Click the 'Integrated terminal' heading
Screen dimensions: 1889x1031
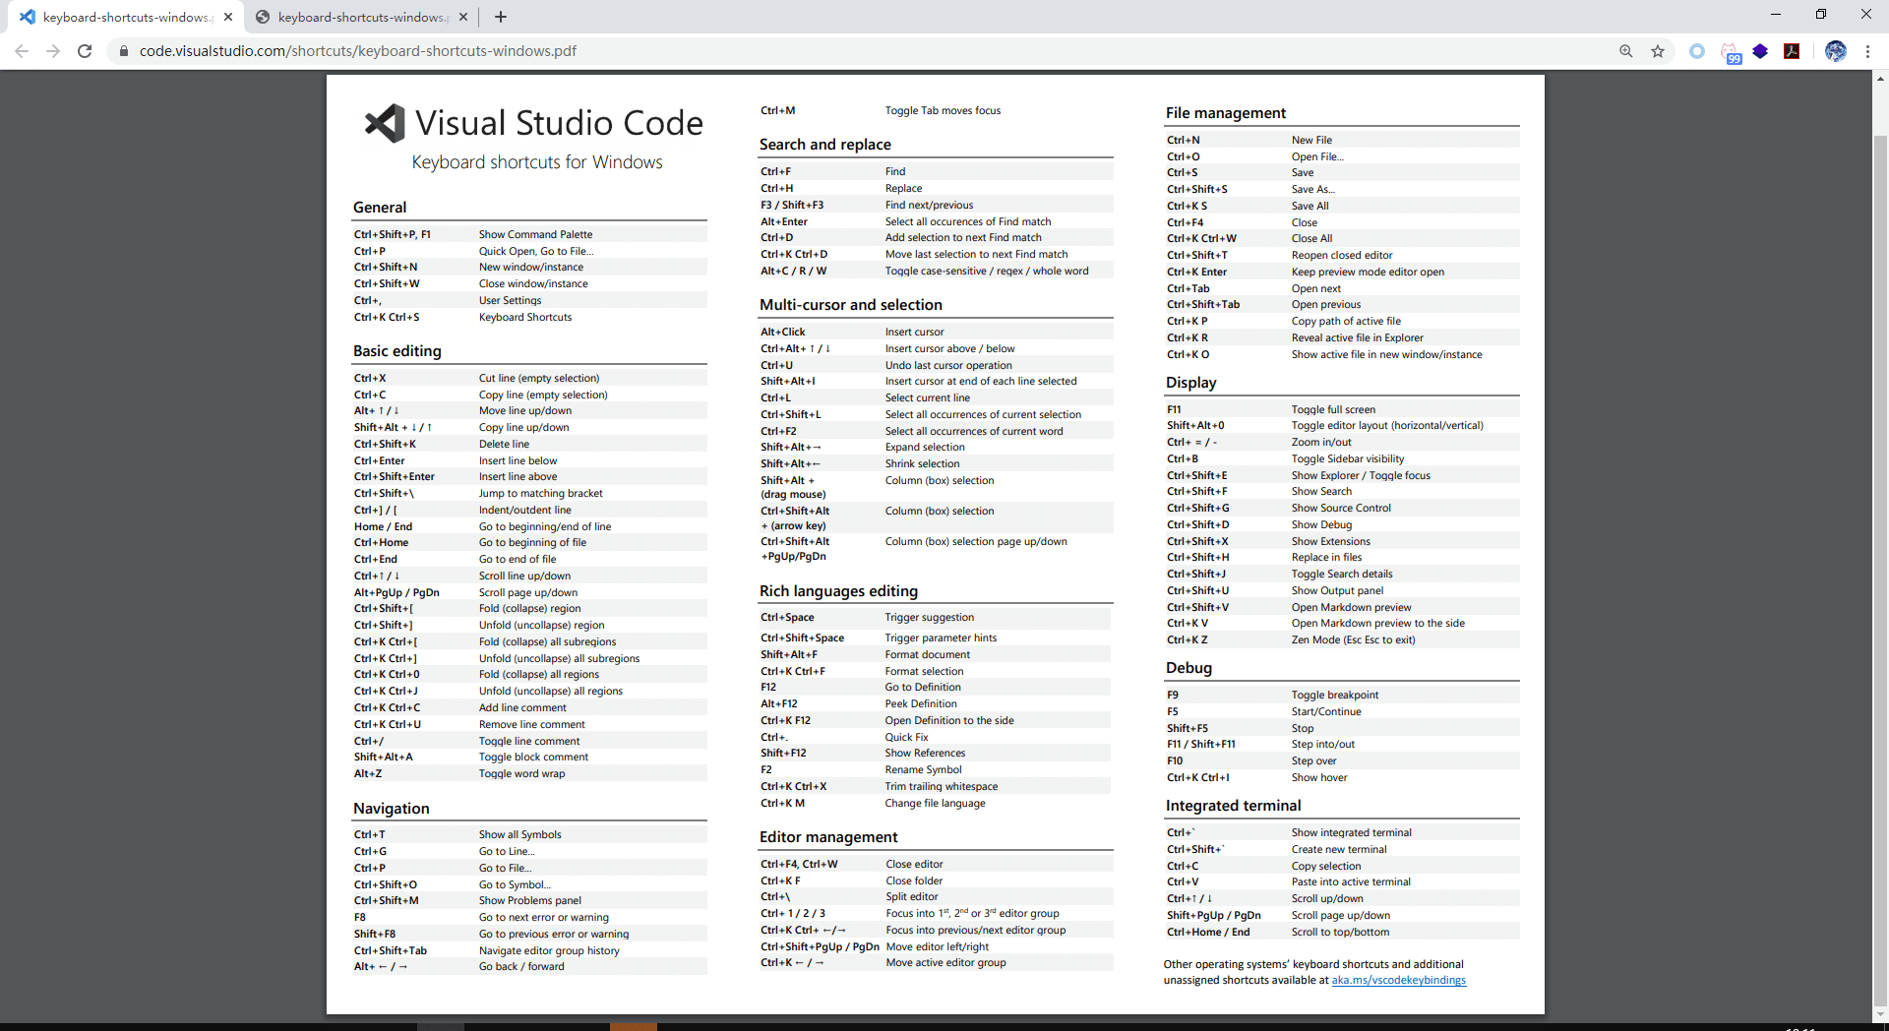[x=1234, y=806]
